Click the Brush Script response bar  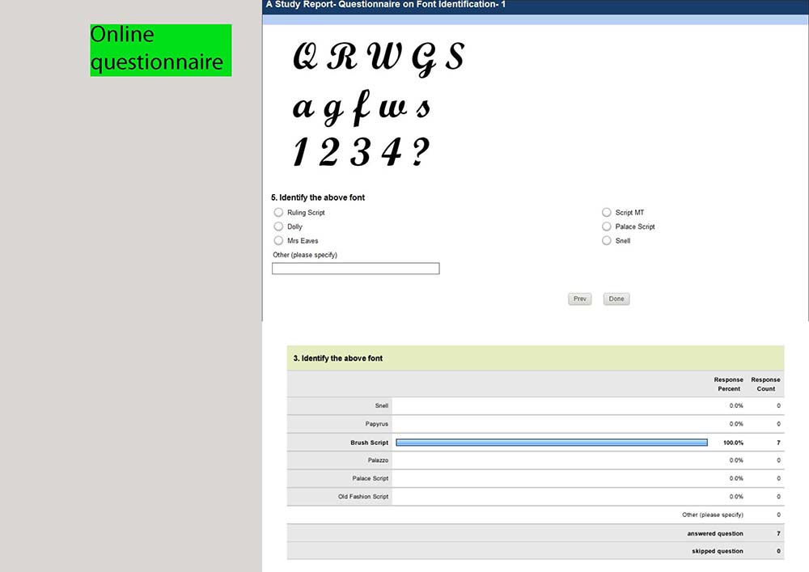(552, 443)
